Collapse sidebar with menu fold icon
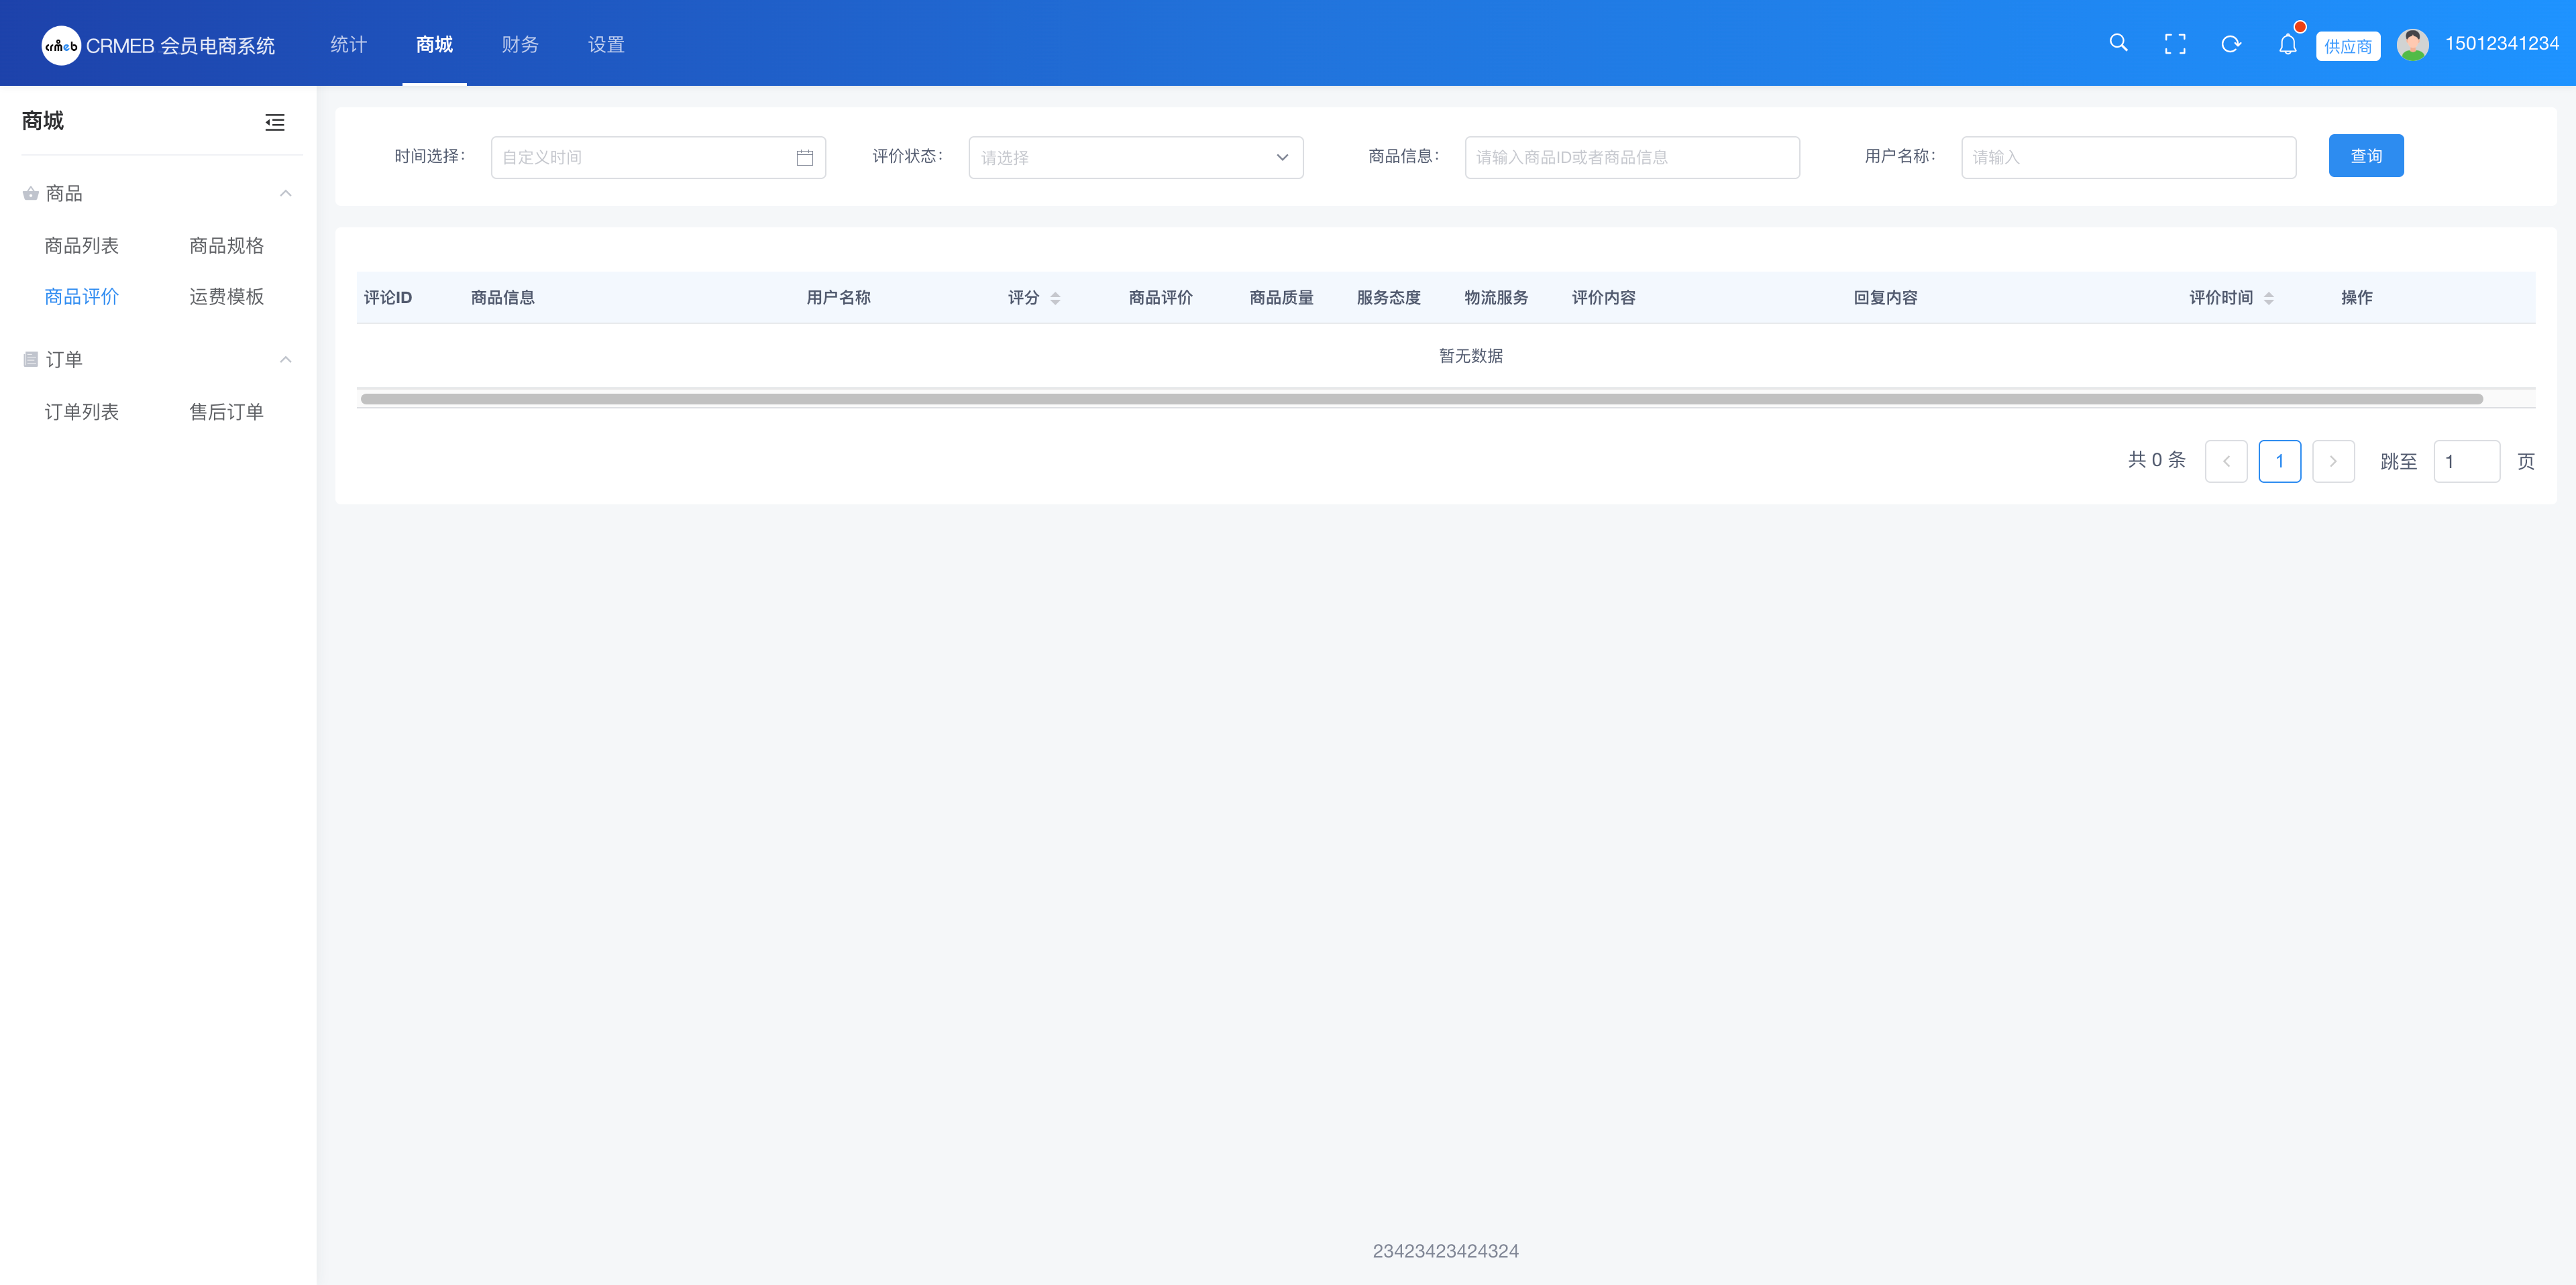The image size is (2576, 1285). (x=275, y=122)
